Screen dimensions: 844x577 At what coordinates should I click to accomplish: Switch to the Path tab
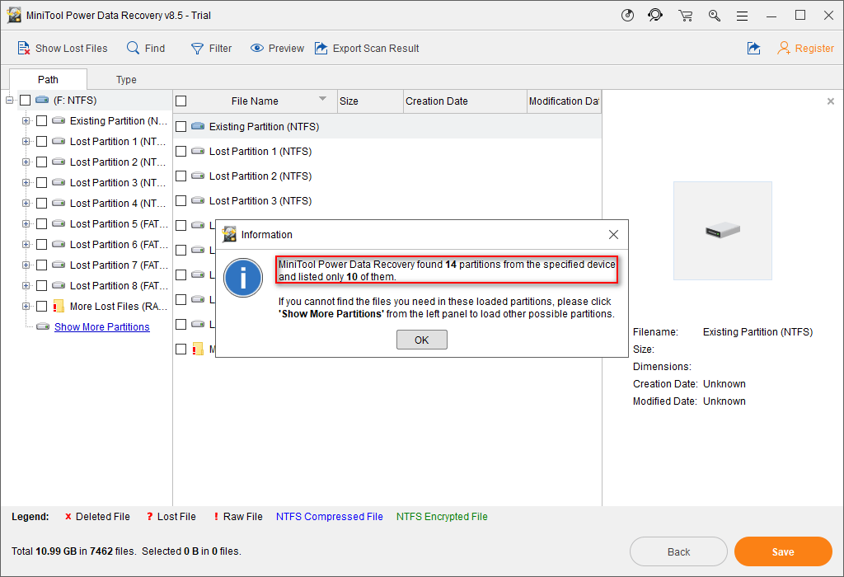coord(48,79)
